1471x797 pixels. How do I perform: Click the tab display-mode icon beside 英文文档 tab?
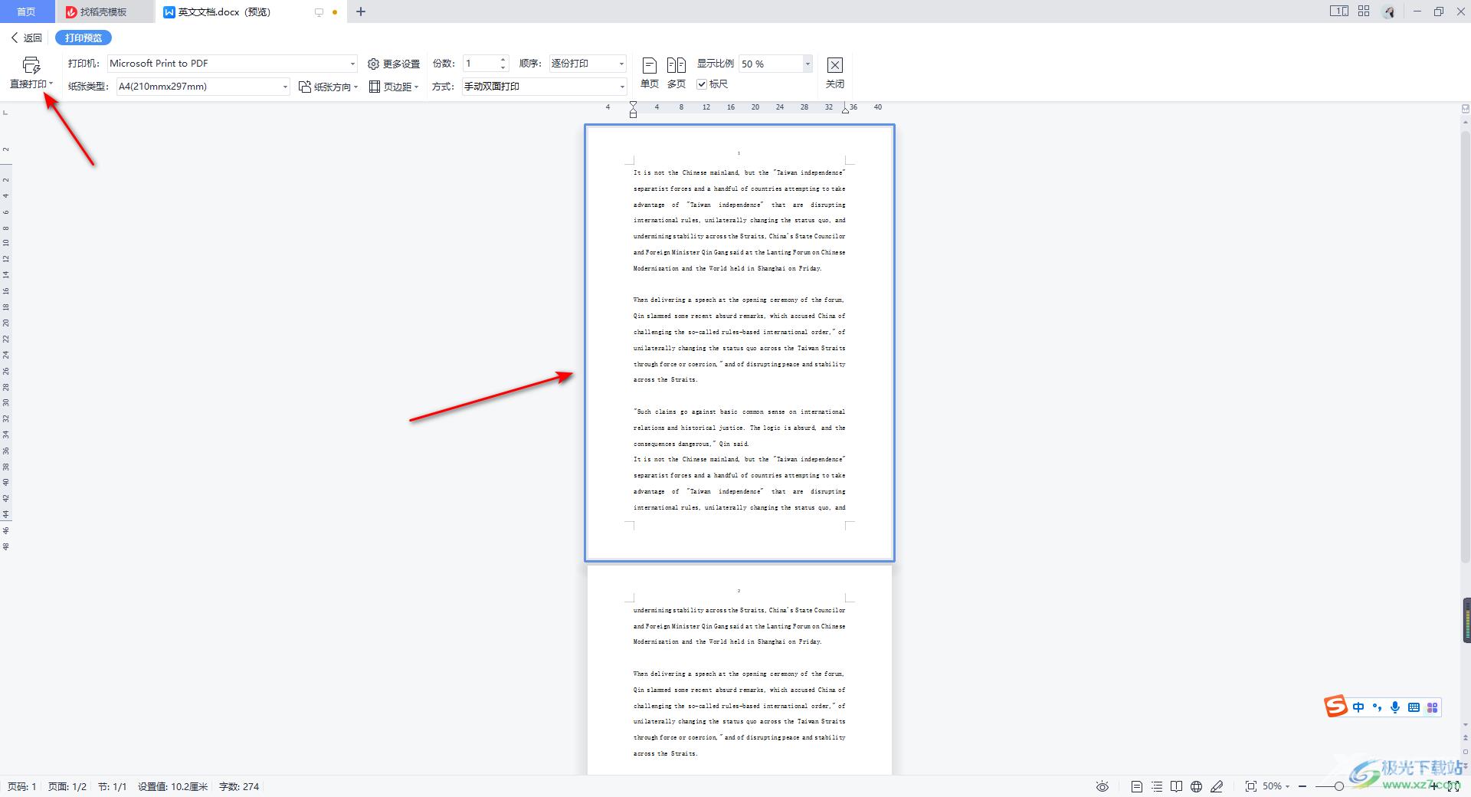pyautogui.click(x=319, y=12)
